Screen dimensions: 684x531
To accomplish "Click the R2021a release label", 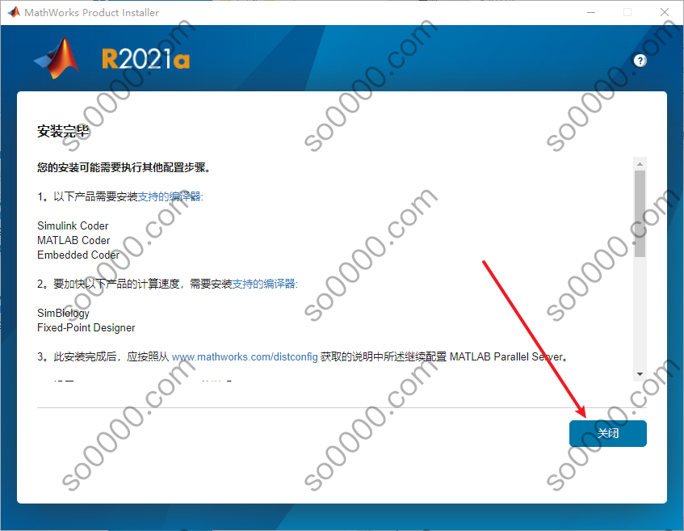I will [145, 59].
